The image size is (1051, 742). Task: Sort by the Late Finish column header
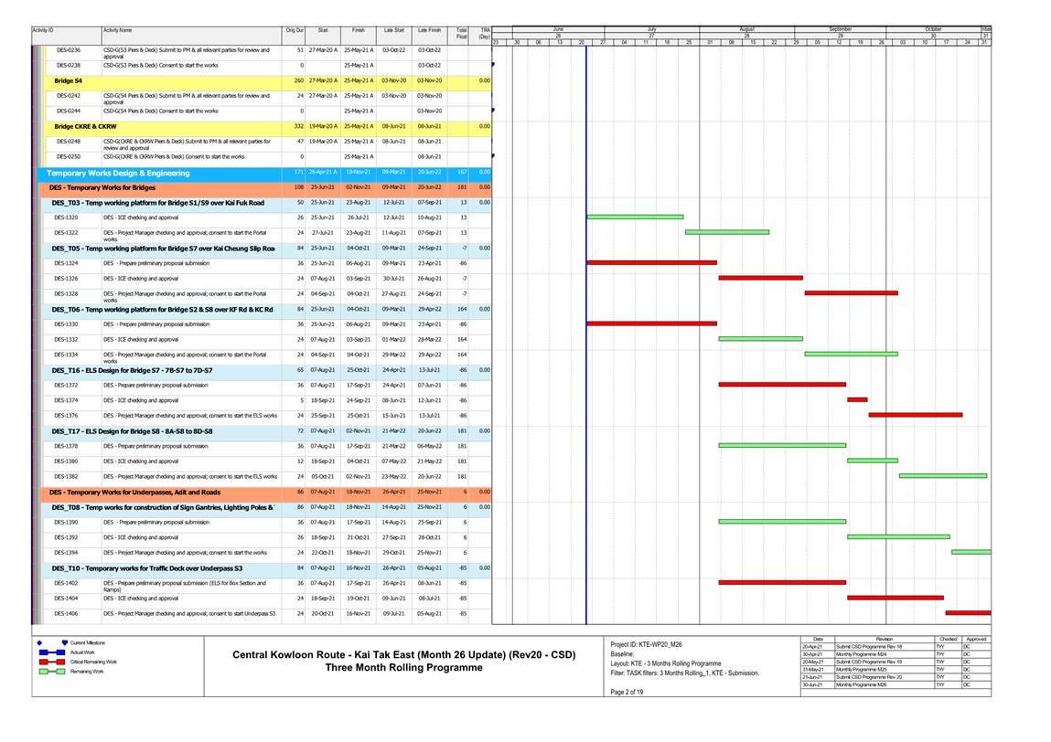click(429, 31)
